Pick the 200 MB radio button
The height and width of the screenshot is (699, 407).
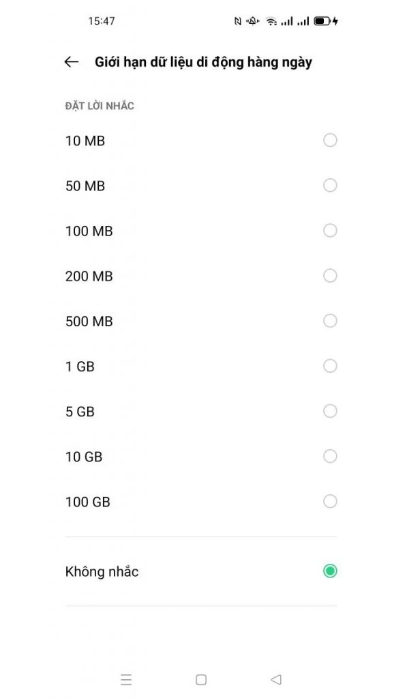pos(330,276)
